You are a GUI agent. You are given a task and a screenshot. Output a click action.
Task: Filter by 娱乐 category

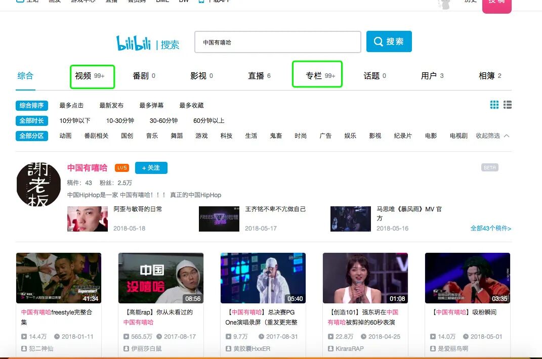pos(350,136)
